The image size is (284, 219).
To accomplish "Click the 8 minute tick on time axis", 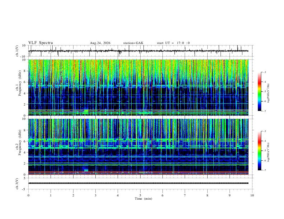I will point(207,195).
